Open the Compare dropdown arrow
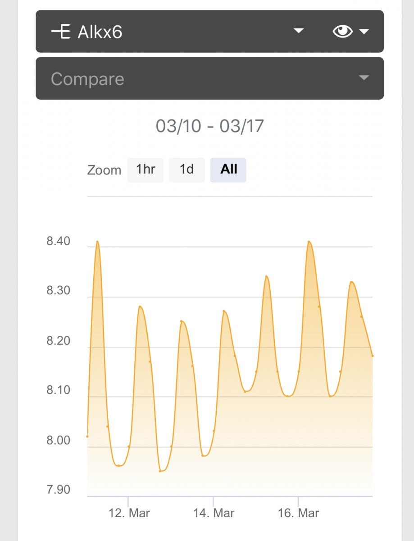 pyautogui.click(x=364, y=78)
